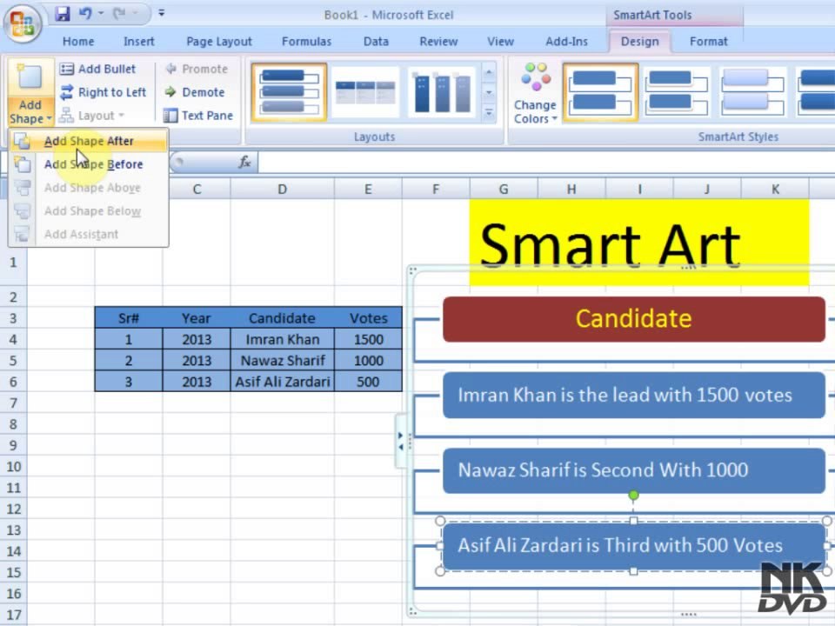Image resolution: width=835 pixels, height=626 pixels.
Task: Open the Formulas tab
Action: pyautogui.click(x=307, y=42)
